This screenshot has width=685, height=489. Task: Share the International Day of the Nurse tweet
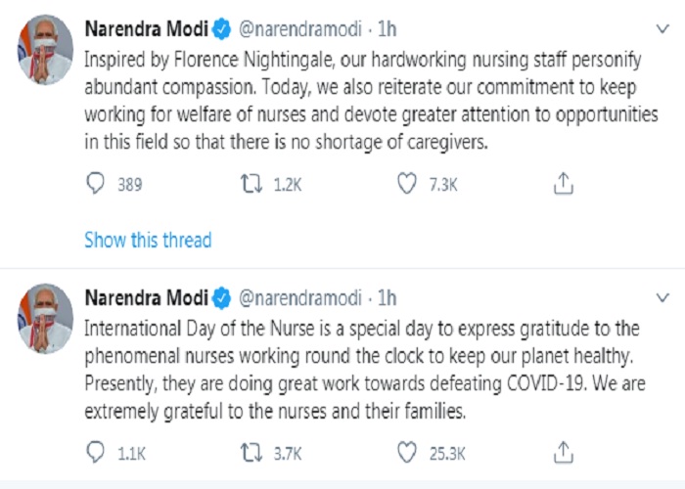pyautogui.click(x=563, y=453)
